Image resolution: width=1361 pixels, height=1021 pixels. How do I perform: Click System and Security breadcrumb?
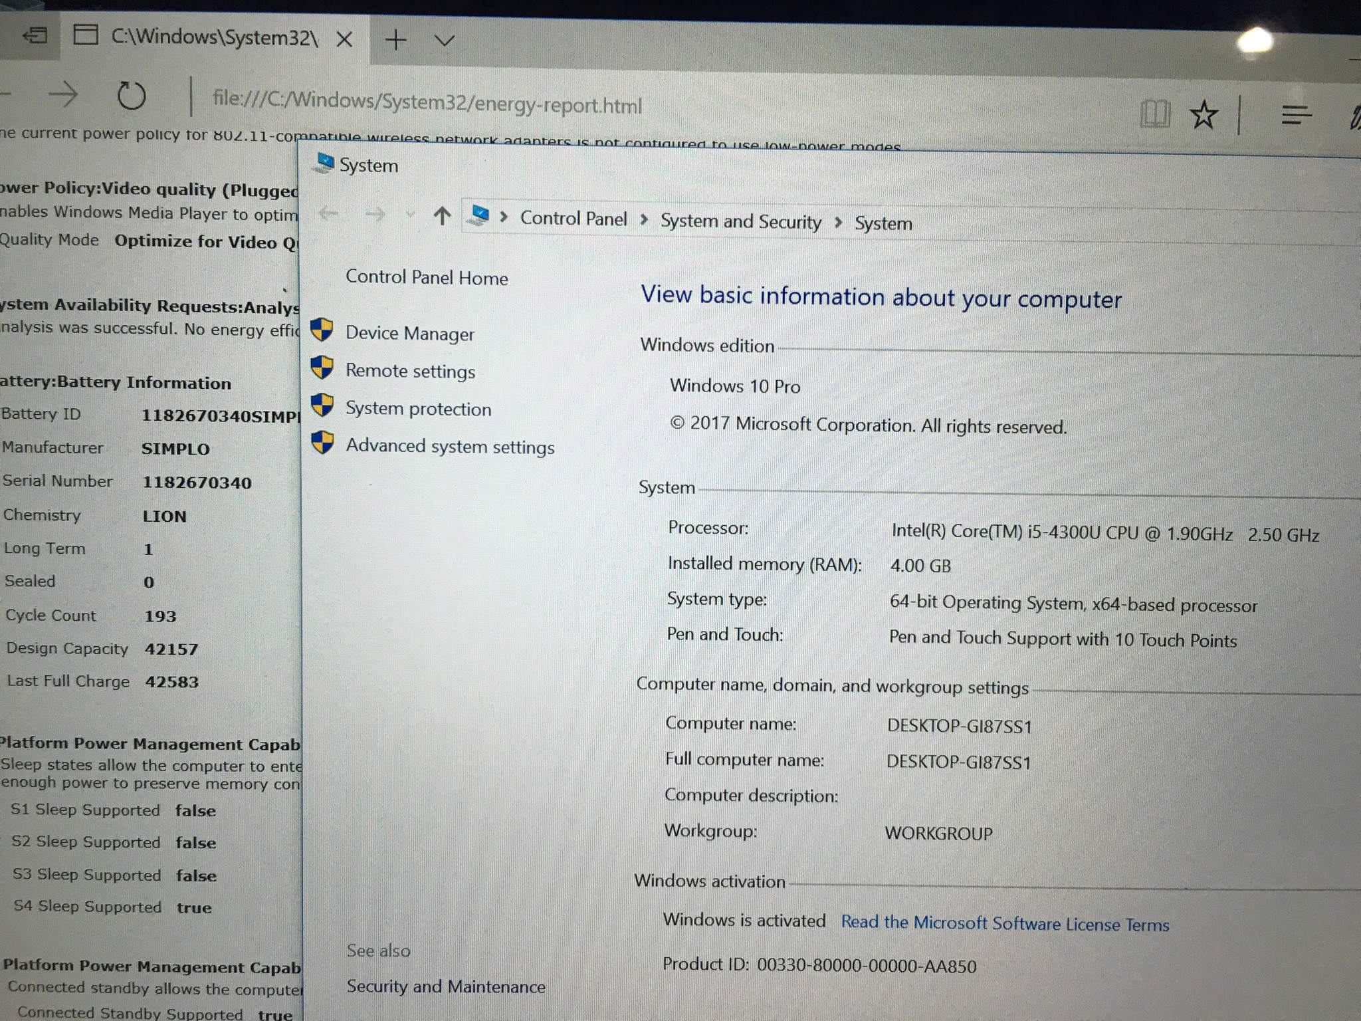[x=741, y=221]
